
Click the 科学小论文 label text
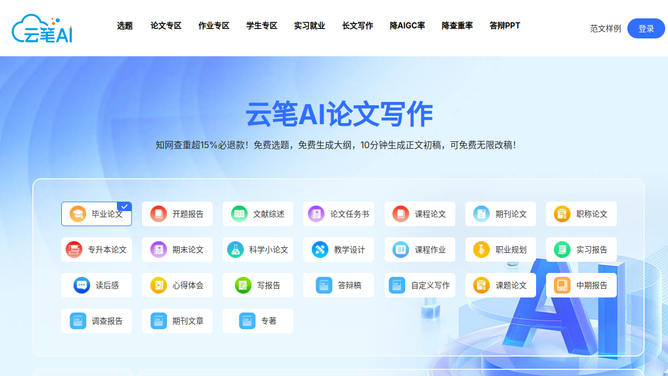pyautogui.click(x=269, y=250)
